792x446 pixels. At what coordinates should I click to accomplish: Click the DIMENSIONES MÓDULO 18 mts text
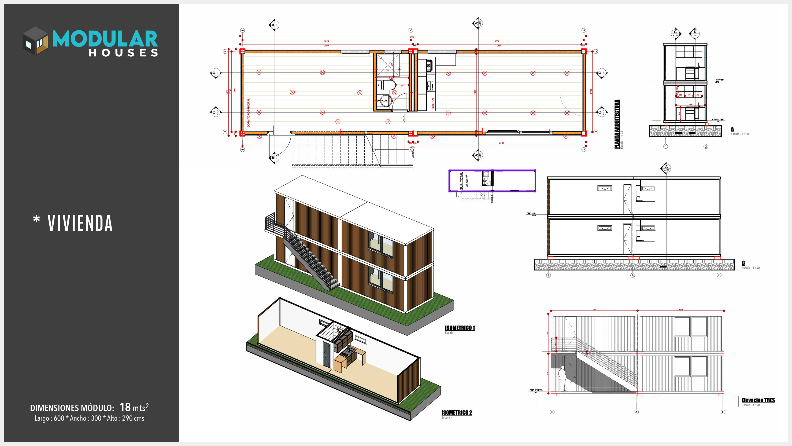click(89, 408)
